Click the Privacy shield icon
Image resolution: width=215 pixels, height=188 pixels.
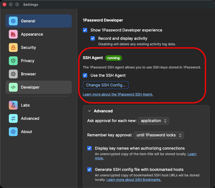pyautogui.click(x=13, y=61)
